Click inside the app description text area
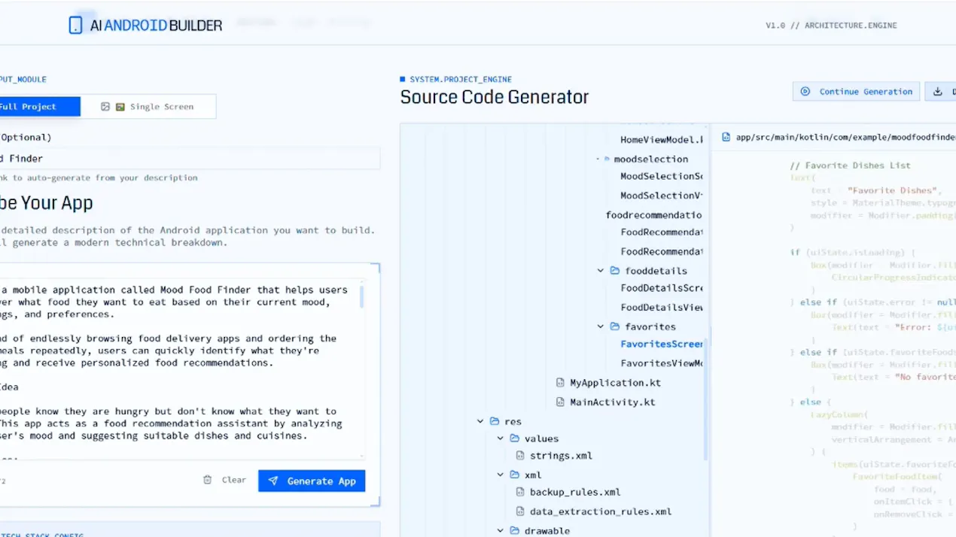Image resolution: width=956 pixels, height=537 pixels. [x=181, y=369]
